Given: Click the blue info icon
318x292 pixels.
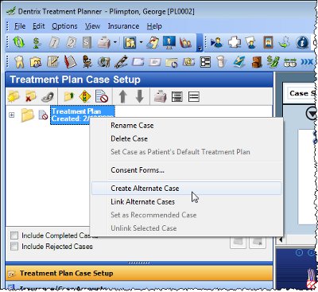Looking at the screenshot, I should [303, 42].
